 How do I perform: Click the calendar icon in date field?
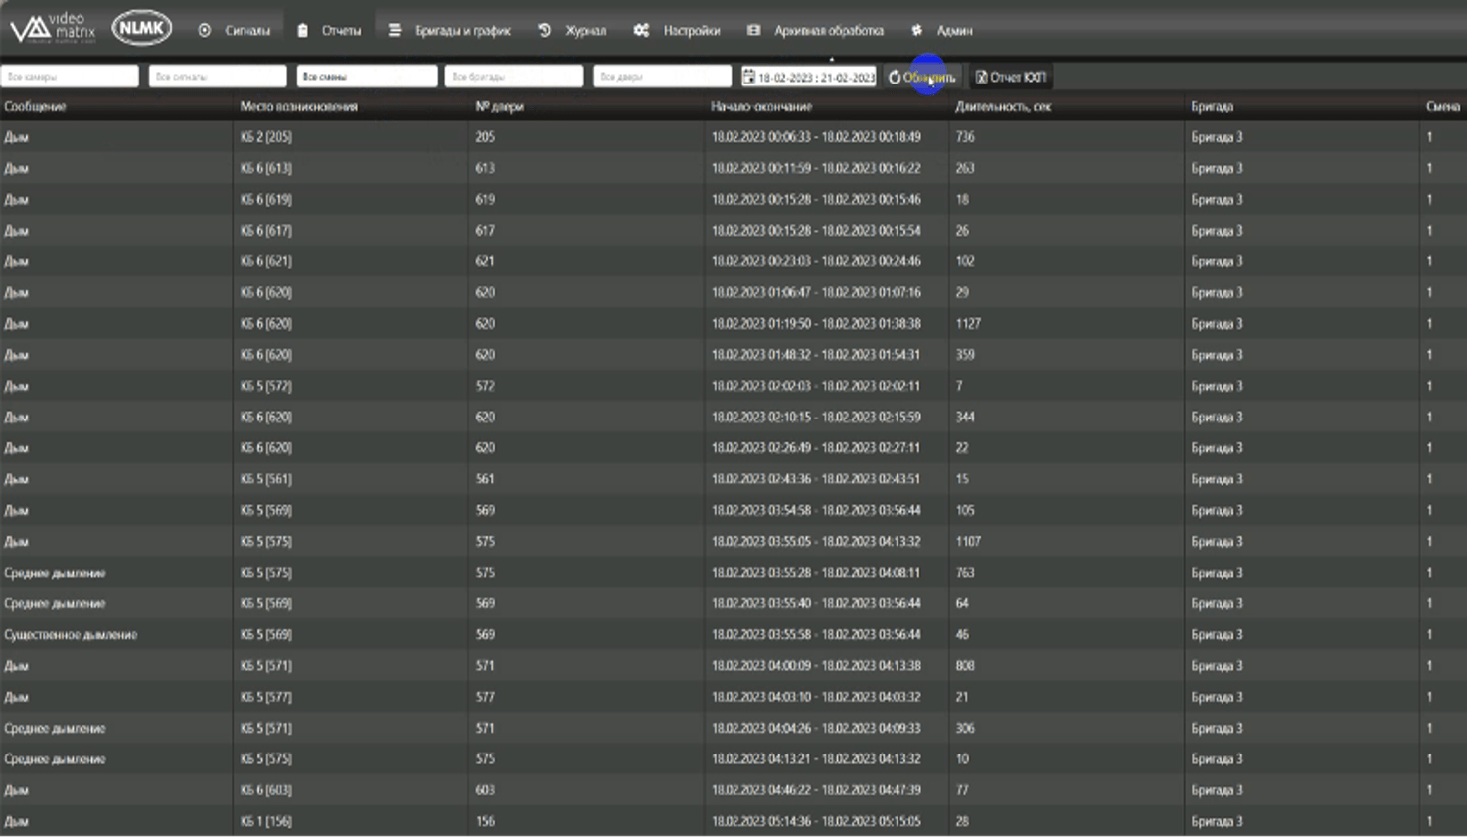tap(749, 77)
